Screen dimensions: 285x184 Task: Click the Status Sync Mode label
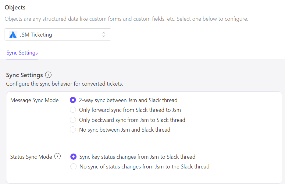(x=31, y=157)
